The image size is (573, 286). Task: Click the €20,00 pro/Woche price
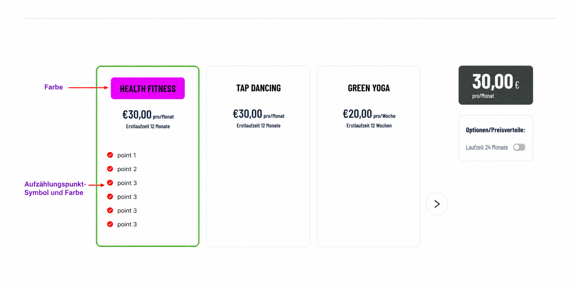pos(369,114)
